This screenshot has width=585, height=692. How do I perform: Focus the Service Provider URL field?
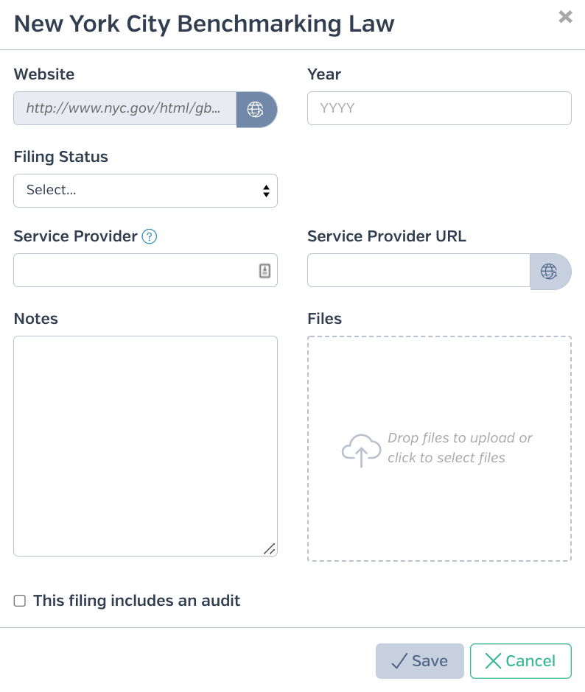tap(419, 270)
